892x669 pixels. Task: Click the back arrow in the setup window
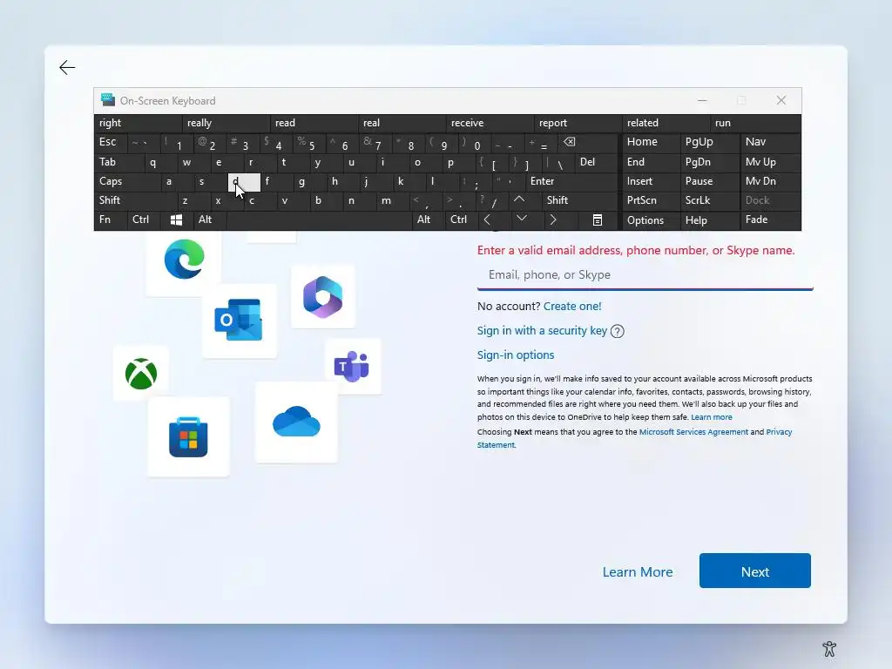pos(67,68)
